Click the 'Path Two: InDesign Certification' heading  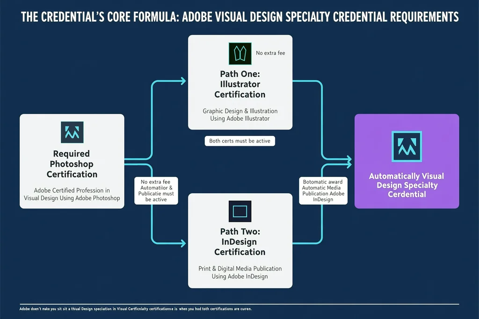click(240, 241)
